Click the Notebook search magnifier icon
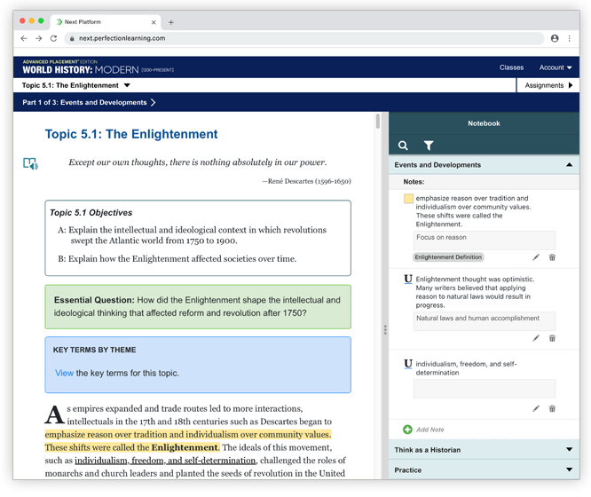 pos(403,146)
